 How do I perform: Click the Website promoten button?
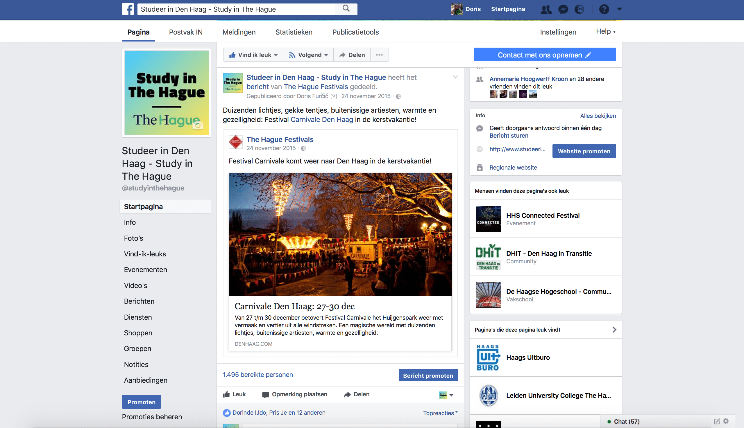click(x=584, y=151)
